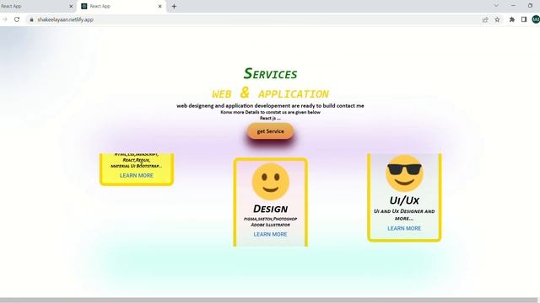Click the 'web & application' subtitle
The image size is (540, 303).
[270, 93]
